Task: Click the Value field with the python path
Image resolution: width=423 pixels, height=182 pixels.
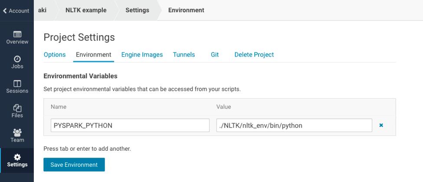Action: [294, 125]
